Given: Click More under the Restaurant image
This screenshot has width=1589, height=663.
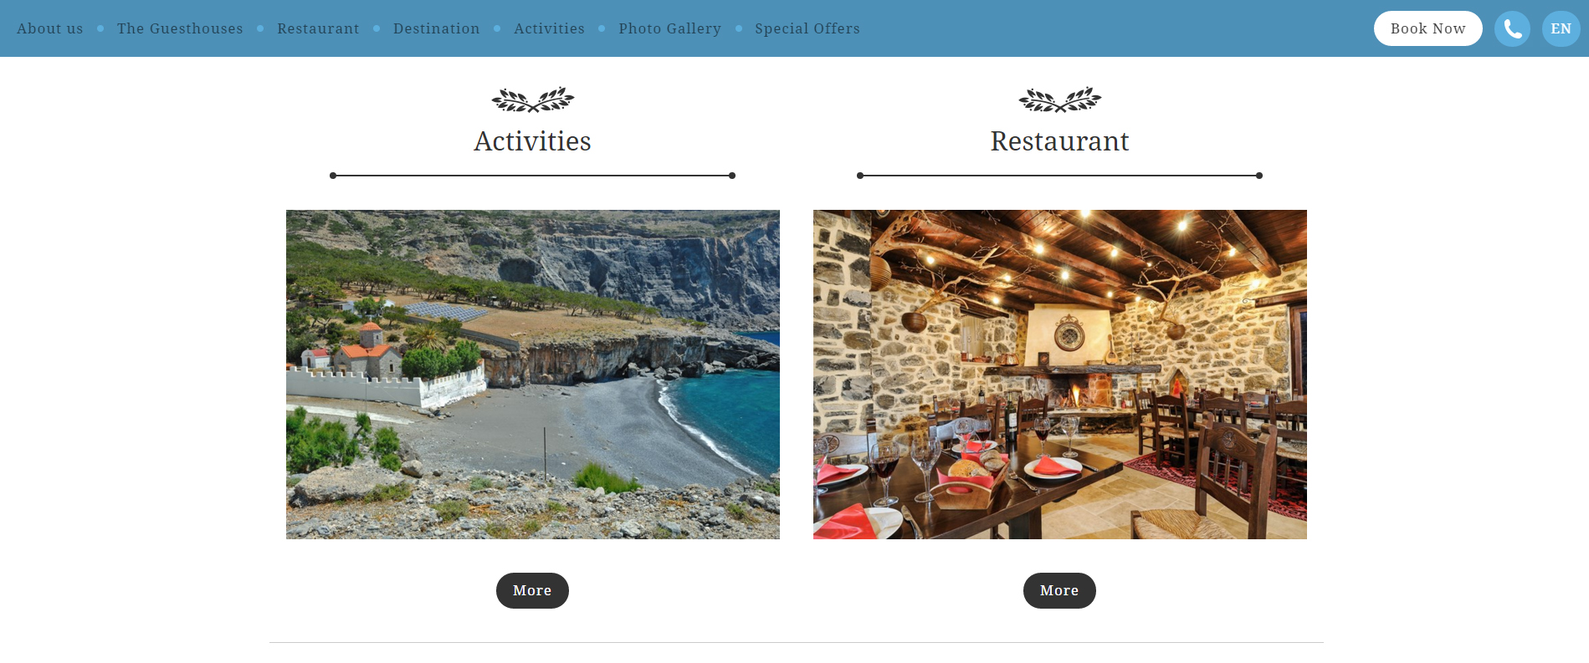Looking at the screenshot, I should (1059, 590).
